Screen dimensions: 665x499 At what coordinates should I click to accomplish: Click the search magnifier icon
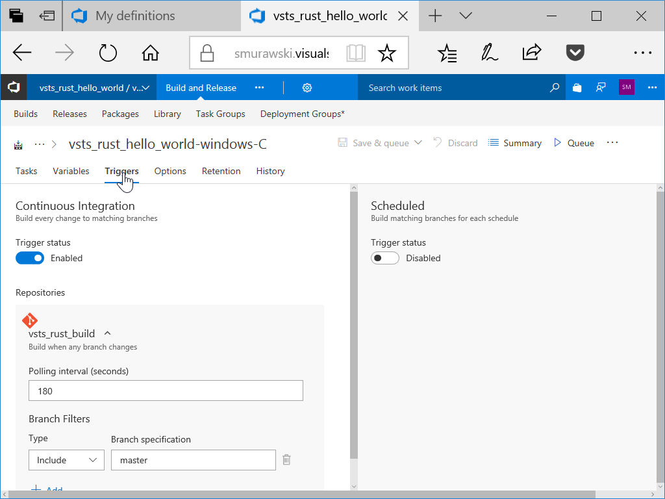click(x=555, y=88)
